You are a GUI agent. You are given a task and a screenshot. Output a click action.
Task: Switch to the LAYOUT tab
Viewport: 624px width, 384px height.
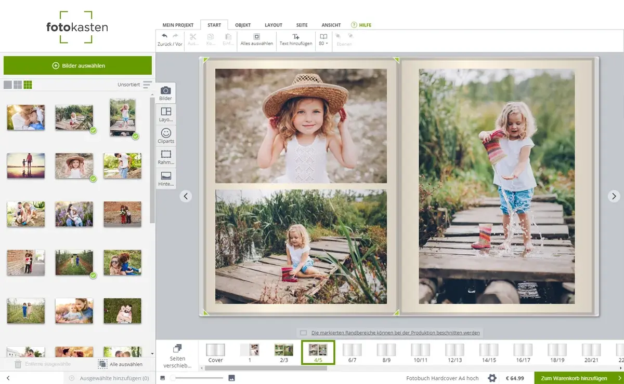click(274, 25)
